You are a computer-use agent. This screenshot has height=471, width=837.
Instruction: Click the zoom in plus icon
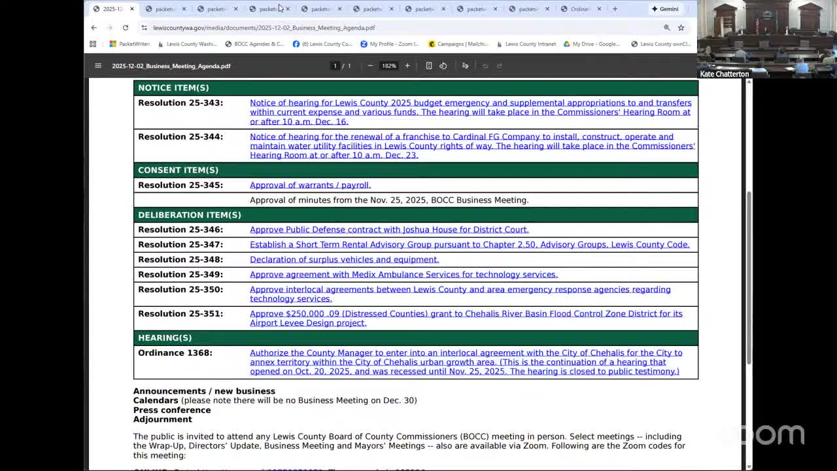pos(407,65)
